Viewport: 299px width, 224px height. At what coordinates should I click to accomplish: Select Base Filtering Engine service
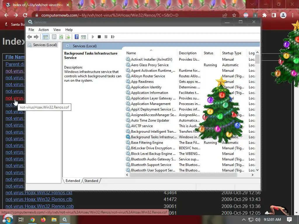click(147, 142)
